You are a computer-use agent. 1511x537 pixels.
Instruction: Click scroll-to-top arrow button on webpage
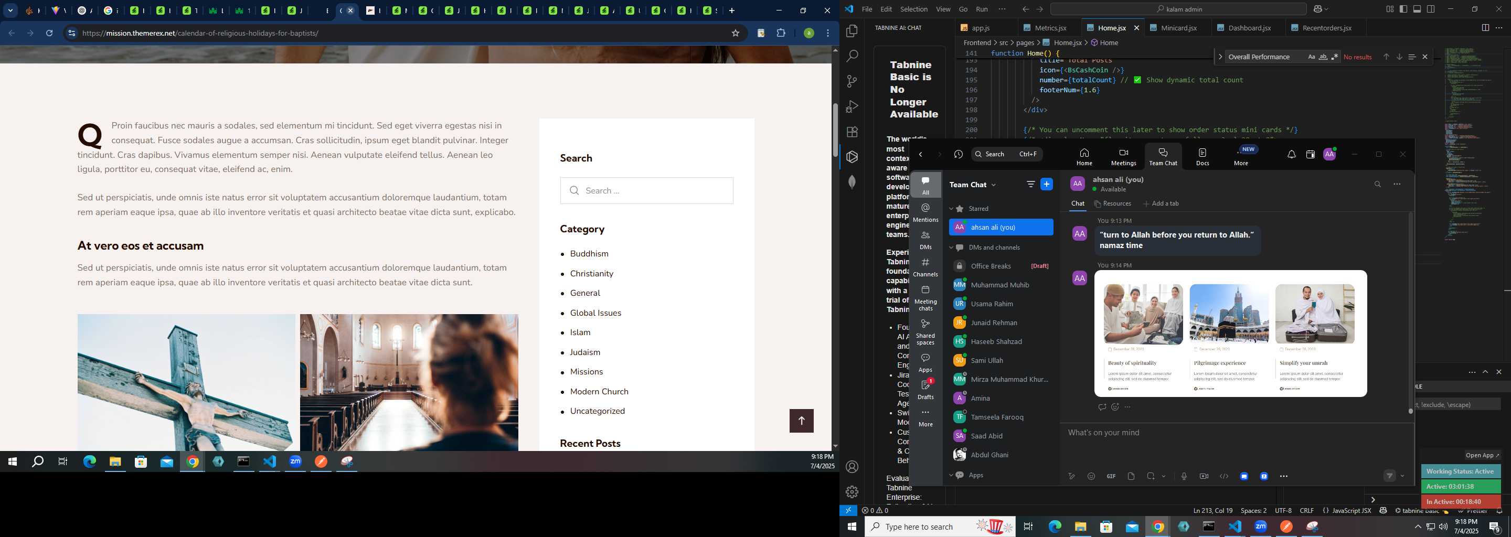pos(801,421)
